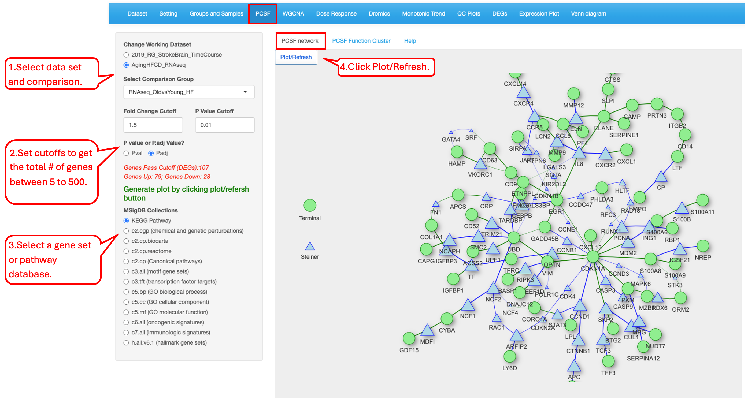Select c2.cp.biocarta collection
Screen dimensions: 748x403
click(x=126, y=241)
